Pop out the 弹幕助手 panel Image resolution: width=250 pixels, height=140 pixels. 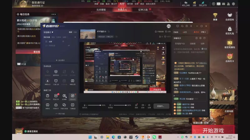point(204,38)
